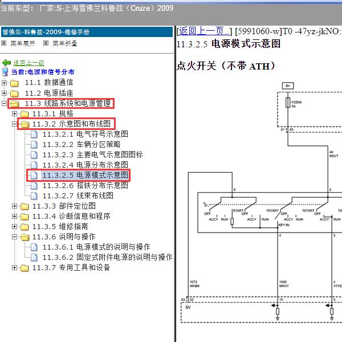The width and height of the screenshot is (342, 342).
Task: Expand the 11.3.7 专用工具和设备 node
Action: tap(14, 268)
